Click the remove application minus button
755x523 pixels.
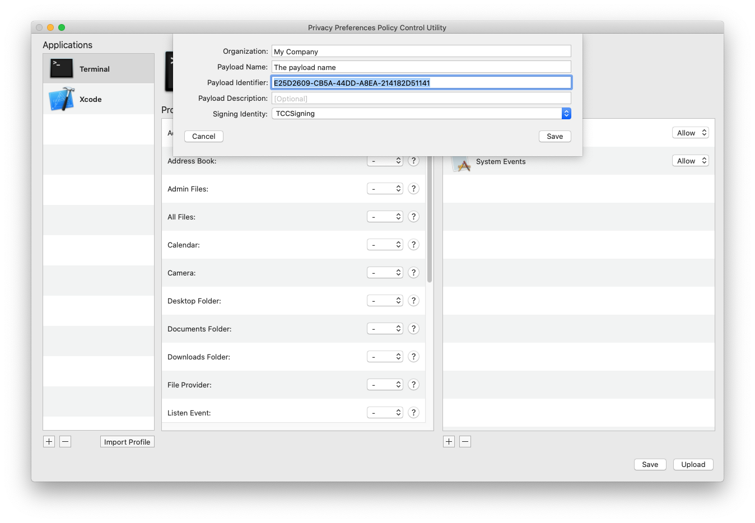[x=65, y=441]
